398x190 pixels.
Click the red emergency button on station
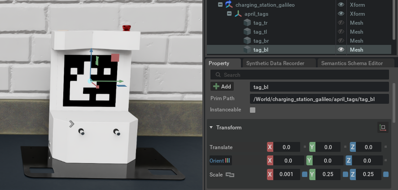[127, 28]
